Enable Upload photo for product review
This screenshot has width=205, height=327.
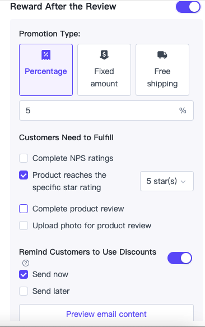click(24, 225)
